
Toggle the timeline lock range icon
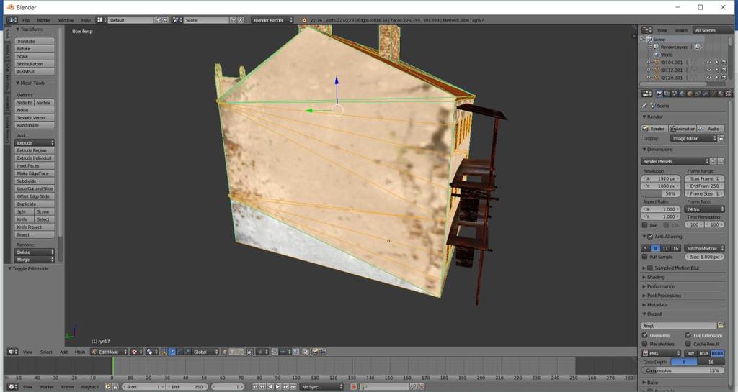tap(115, 387)
